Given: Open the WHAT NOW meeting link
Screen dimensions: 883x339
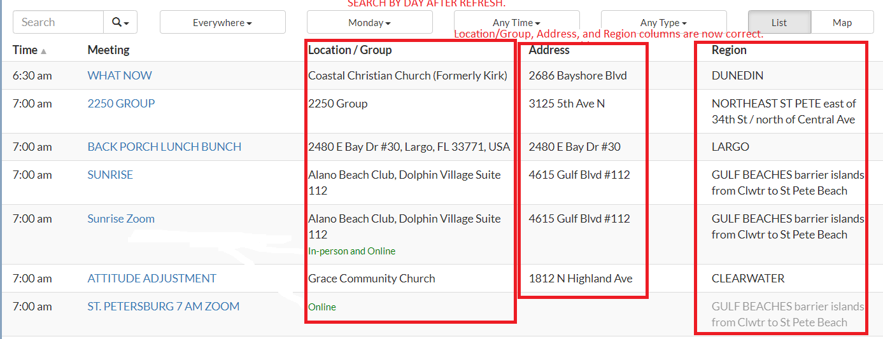Looking at the screenshot, I should pos(120,76).
